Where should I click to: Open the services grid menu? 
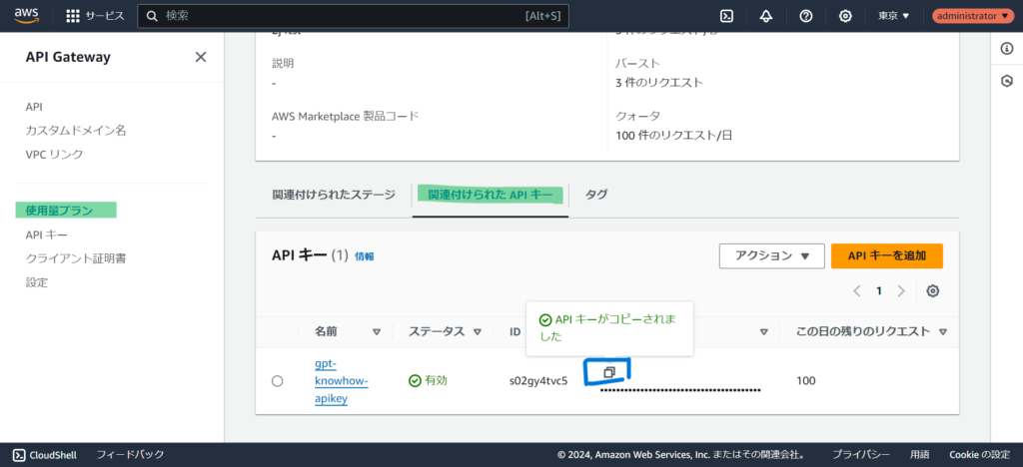(73, 16)
